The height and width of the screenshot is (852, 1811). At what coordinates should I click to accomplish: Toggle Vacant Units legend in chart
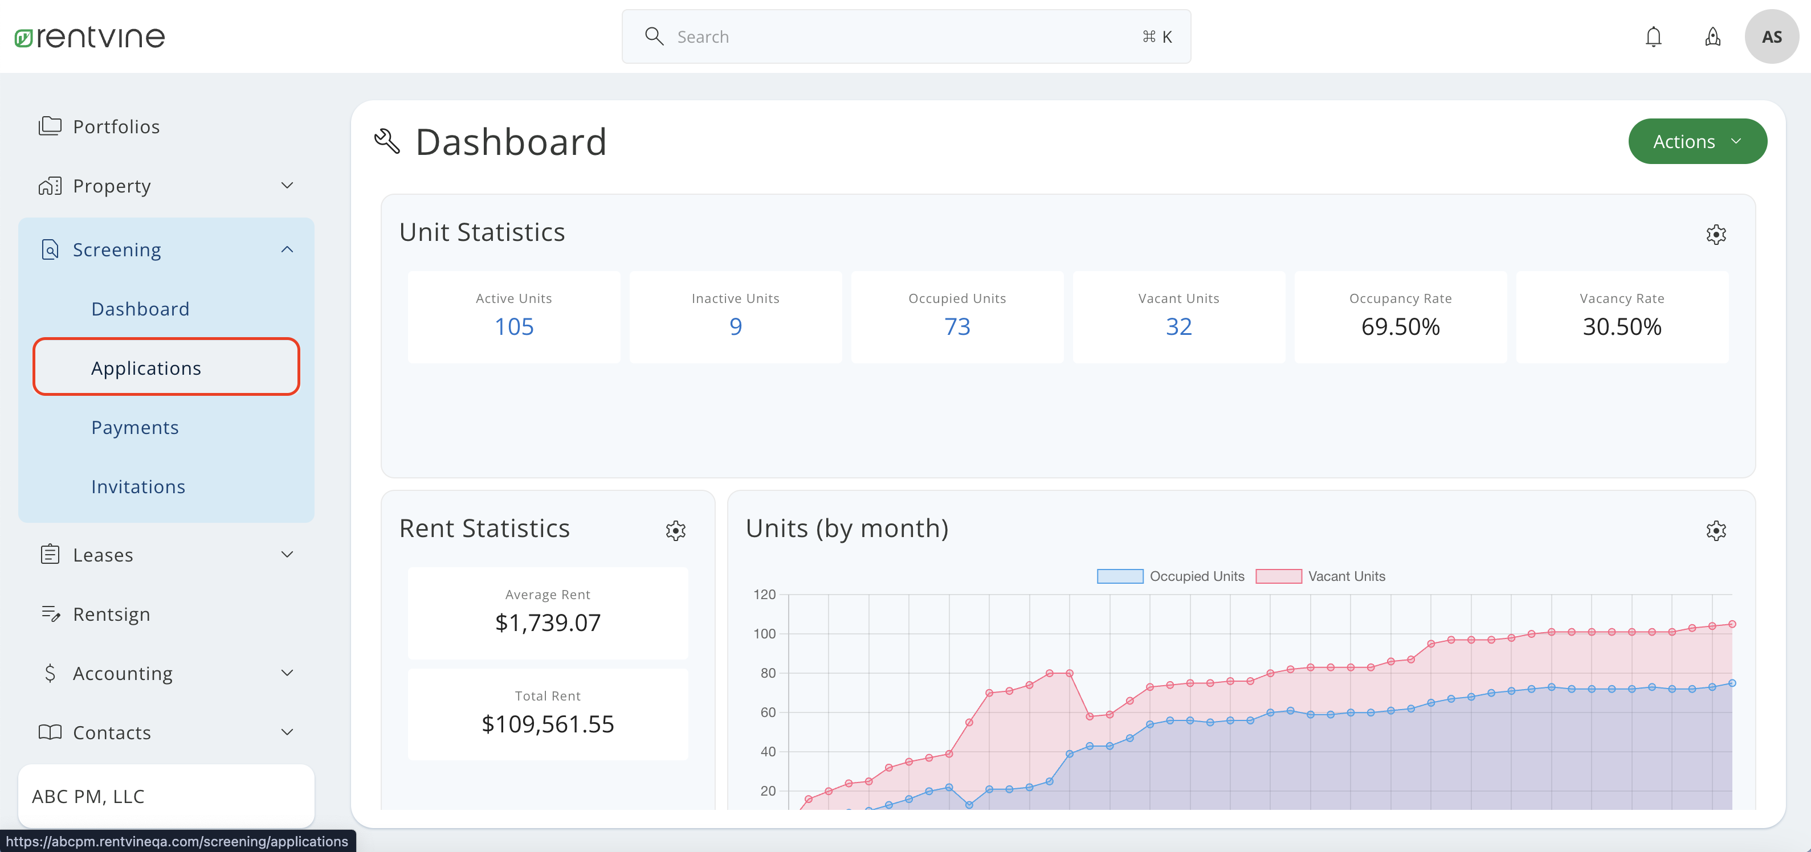tap(1320, 576)
